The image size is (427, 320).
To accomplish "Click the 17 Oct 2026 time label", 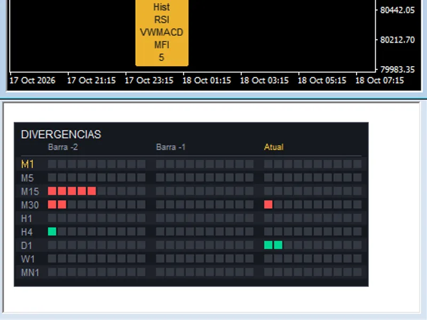I will coord(33,81).
